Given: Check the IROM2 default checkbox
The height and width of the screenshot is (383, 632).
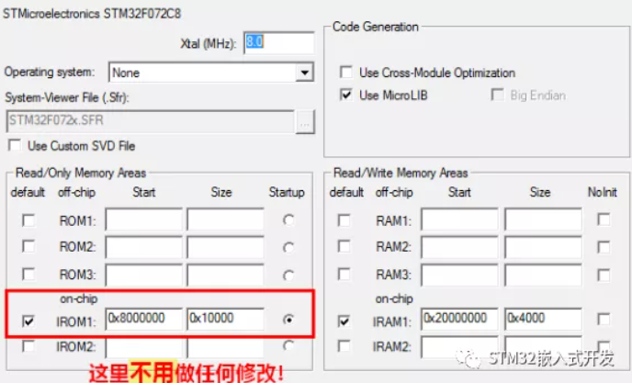Looking at the screenshot, I should click(x=28, y=346).
